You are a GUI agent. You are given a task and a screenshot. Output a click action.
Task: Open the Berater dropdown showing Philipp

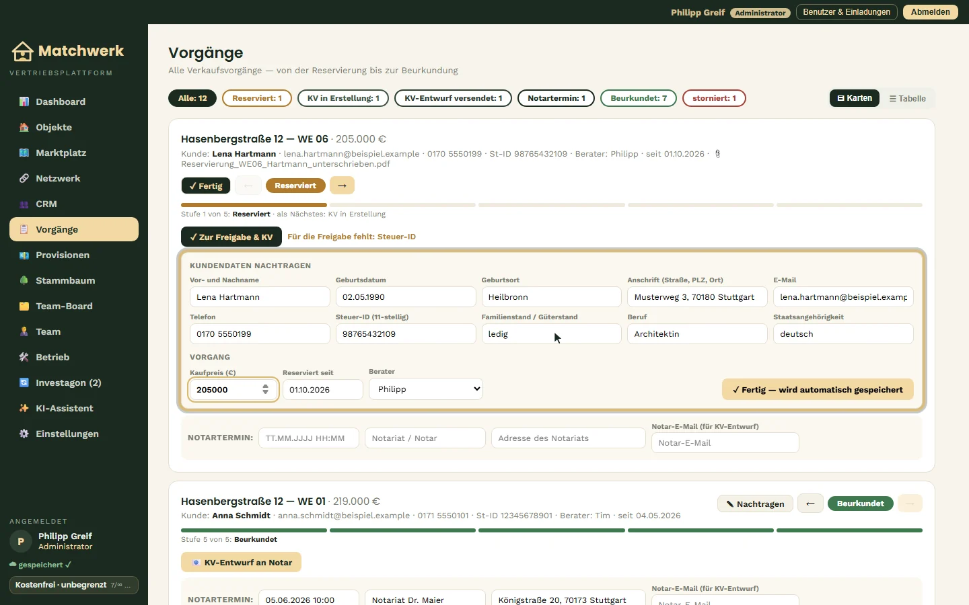[426, 389]
